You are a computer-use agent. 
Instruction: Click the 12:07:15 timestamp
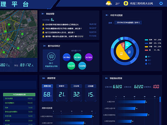click(x=93, y=32)
